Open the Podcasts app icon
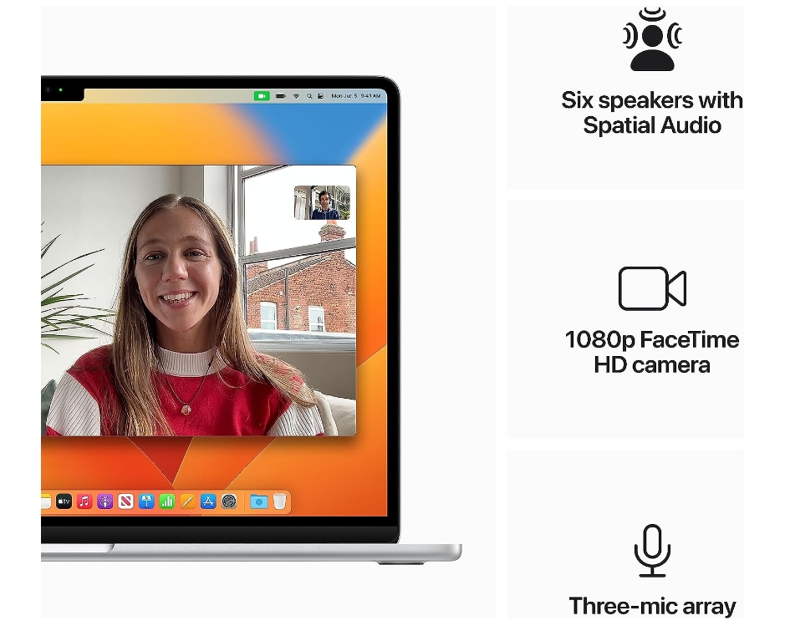The height and width of the screenshot is (631, 790). click(105, 501)
